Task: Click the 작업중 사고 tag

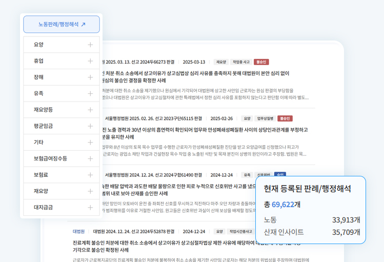Action: coord(241,62)
